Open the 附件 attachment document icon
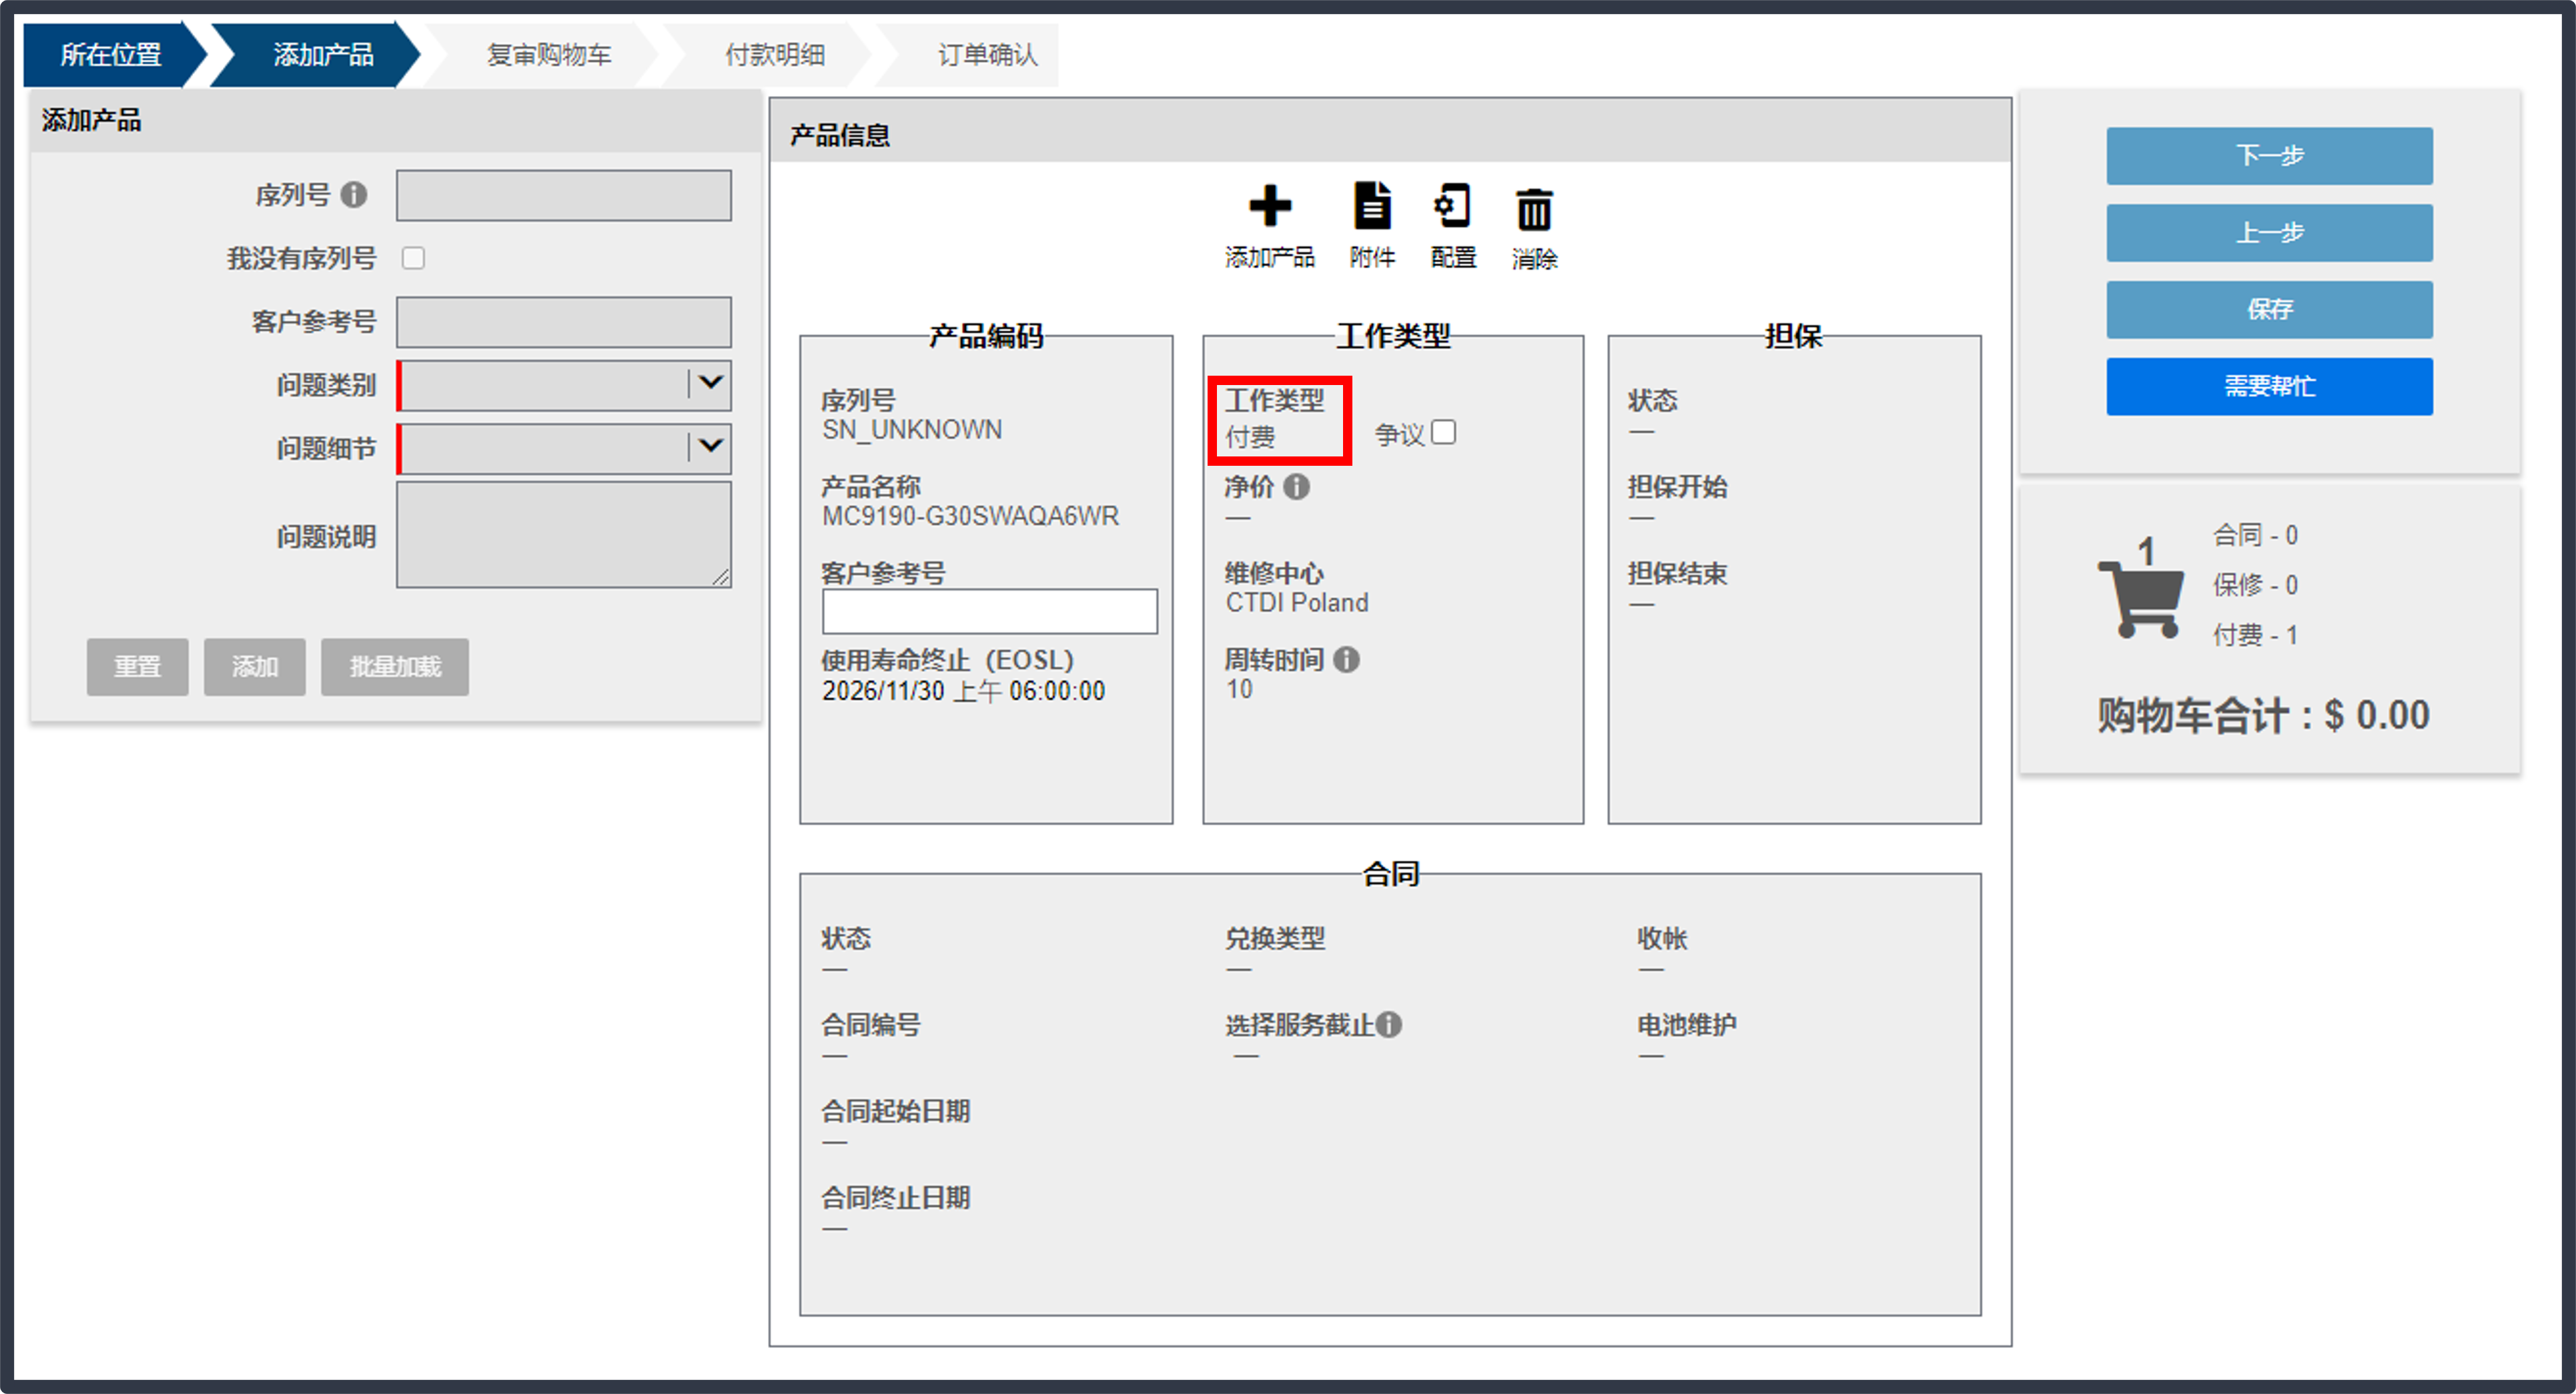The image size is (2576, 1394). [x=1371, y=206]
